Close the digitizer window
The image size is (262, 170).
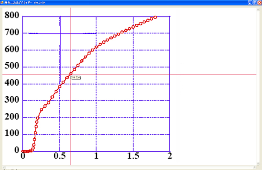click(259, 3)
